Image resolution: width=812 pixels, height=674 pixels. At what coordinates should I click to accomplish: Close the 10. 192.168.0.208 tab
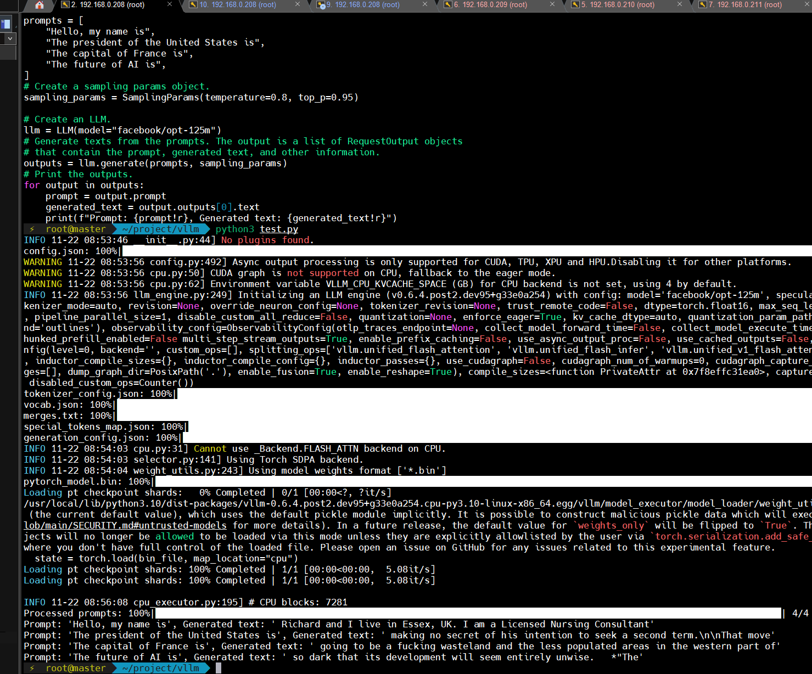(298, 4)
